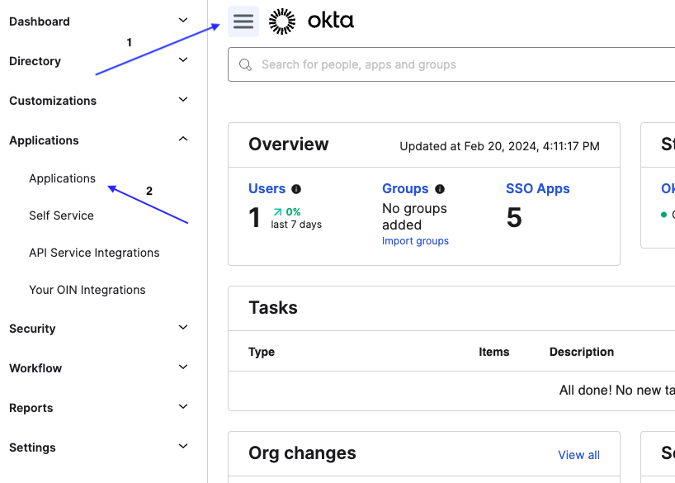Image resolution: width=675 pixels, height=483 pixels.
Task: Click the search magnifier icon
Action: click(245, 64)
